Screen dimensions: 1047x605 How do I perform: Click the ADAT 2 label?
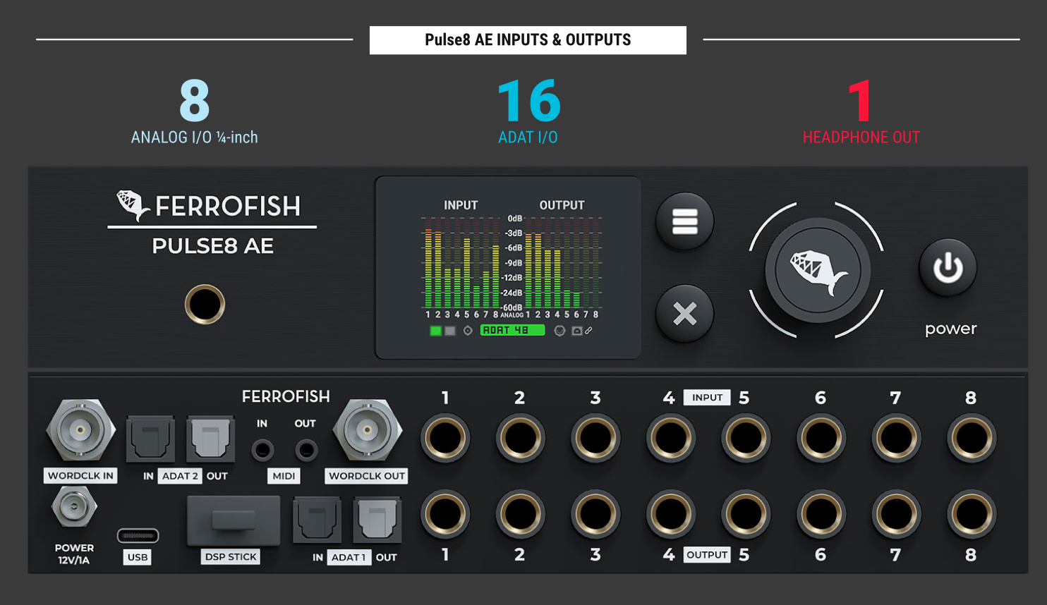[180, 476]
